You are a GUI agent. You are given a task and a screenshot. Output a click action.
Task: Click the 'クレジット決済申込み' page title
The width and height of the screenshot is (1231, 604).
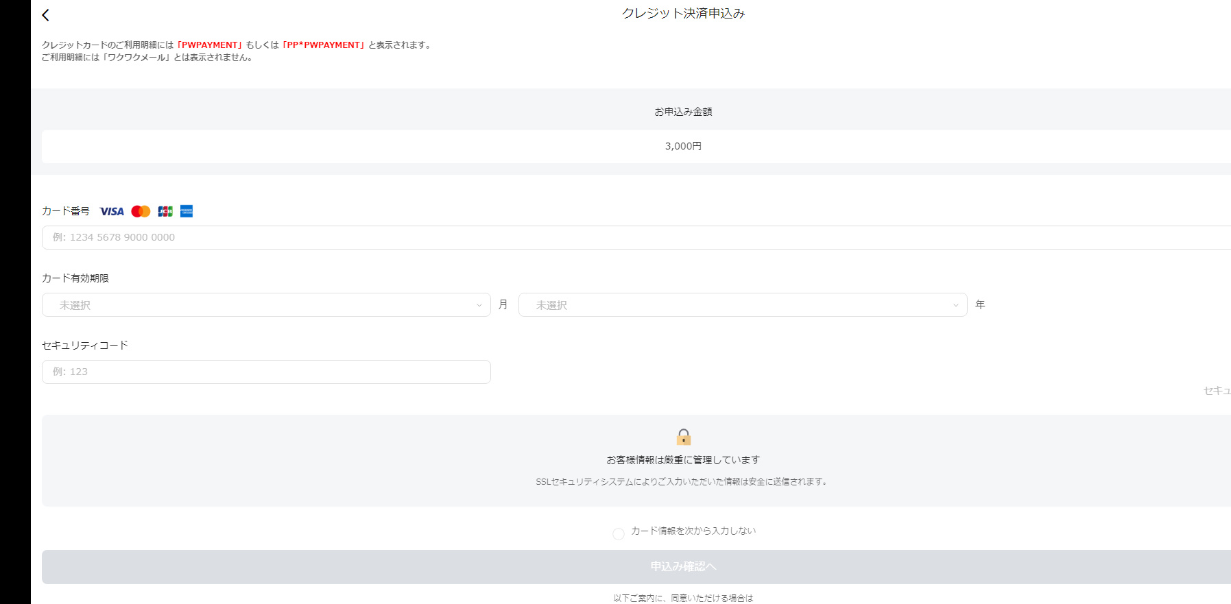(x=683, y=14)
